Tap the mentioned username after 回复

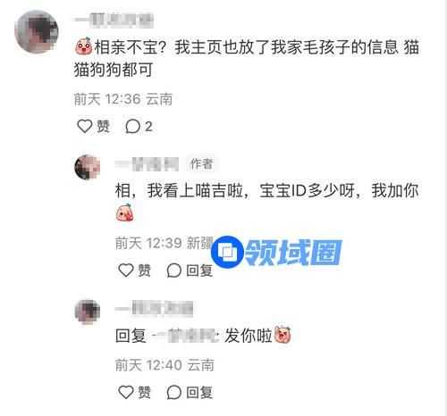click(x=185, y=336)
